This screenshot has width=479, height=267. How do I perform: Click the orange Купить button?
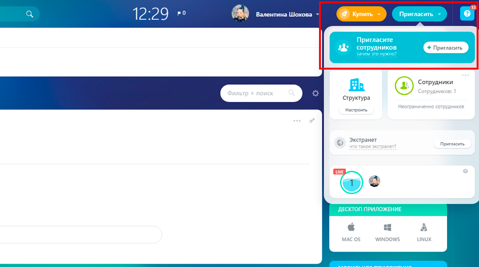coord(362,14)
